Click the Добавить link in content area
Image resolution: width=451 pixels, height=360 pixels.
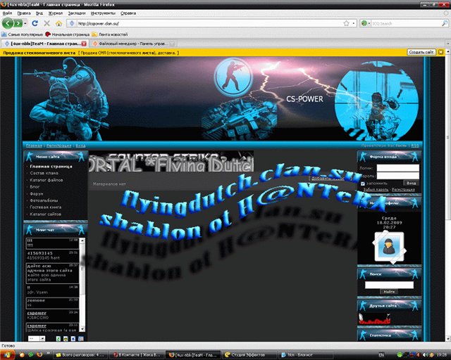click(327, 179)
